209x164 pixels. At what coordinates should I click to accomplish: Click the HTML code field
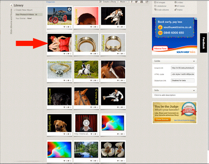click(183, 74)
